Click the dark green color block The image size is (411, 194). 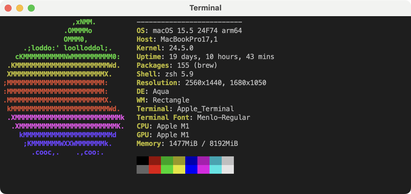[x=167, y=161]
